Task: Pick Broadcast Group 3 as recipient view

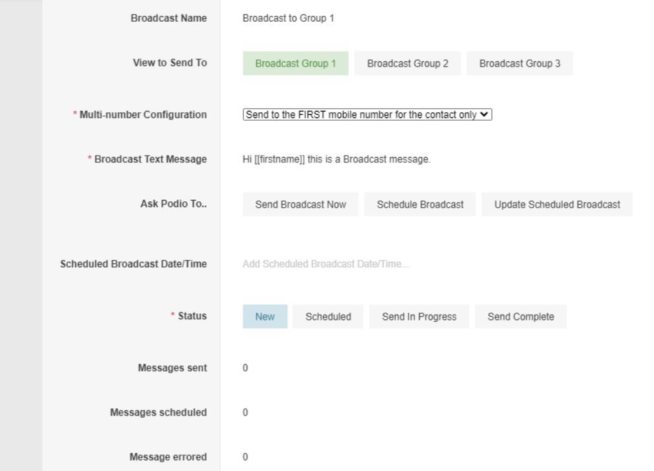Action: [519, 63]
